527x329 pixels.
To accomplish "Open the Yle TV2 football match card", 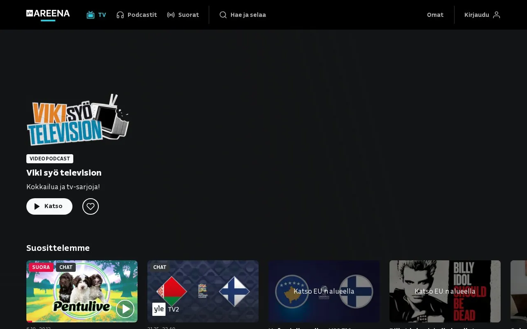I will (x=203, y=291).
